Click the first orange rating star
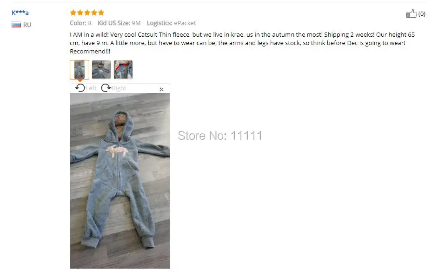Viewport: 438px width, 270px height. [x=73, y=13]
